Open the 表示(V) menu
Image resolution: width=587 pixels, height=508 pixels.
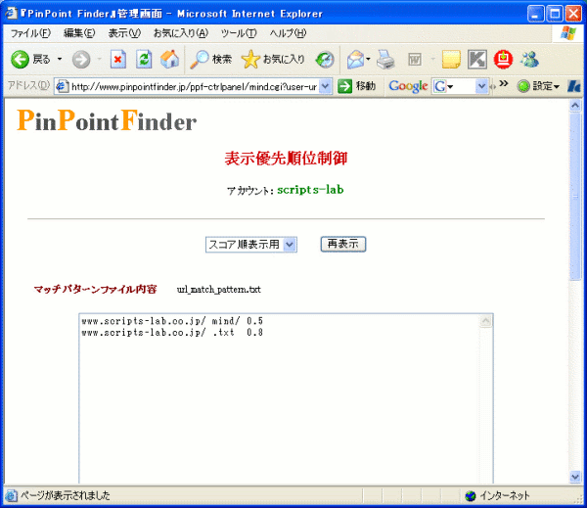point(124,33)
